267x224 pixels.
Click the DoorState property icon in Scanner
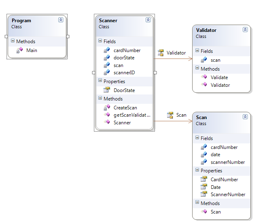coord(107,90)
